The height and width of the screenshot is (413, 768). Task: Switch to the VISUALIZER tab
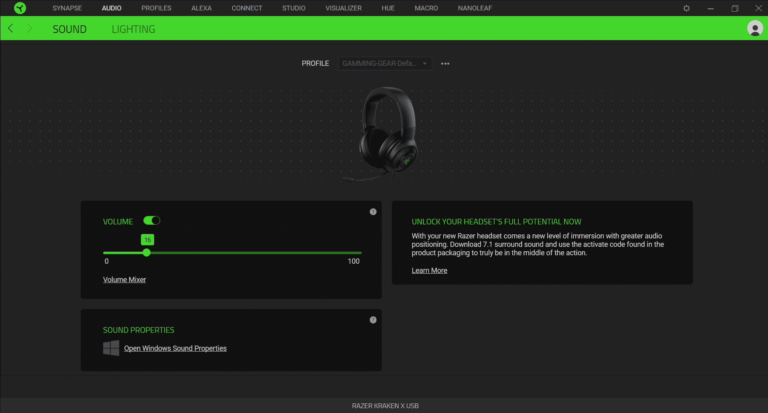pos(344,8)
